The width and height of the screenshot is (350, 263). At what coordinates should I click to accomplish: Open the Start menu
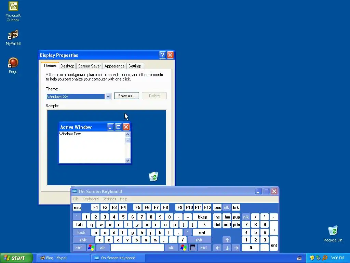16,258
